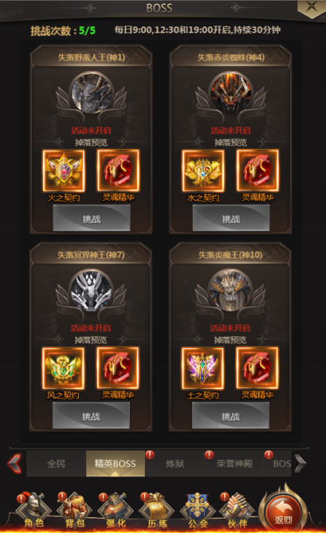Open the 强化 enhancement icon

coord(115,510)
